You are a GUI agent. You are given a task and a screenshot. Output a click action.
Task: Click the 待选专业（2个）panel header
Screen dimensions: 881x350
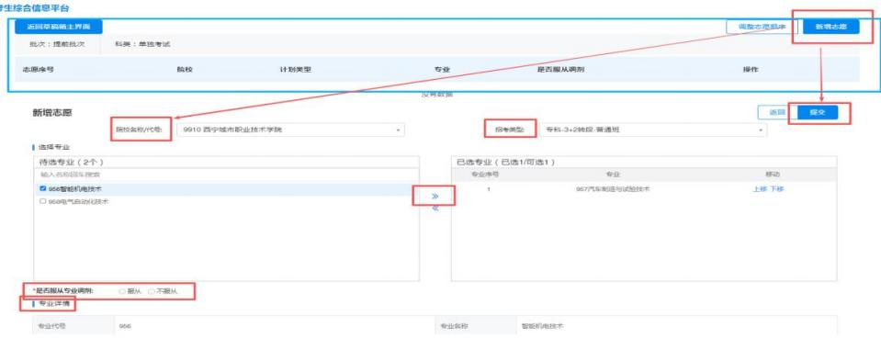coord(226,162)
